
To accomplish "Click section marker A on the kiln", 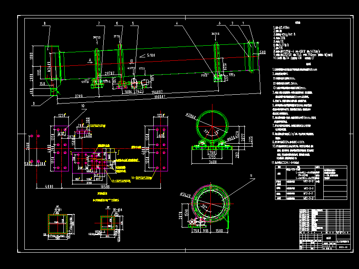I will coord(90,60).
